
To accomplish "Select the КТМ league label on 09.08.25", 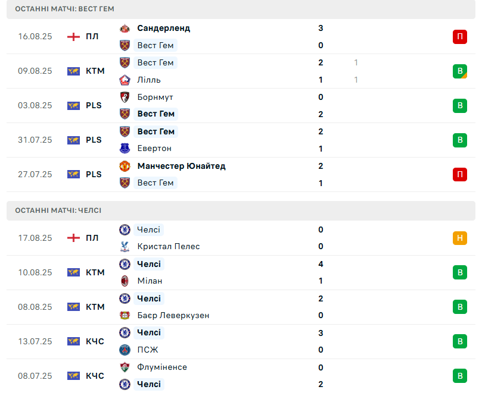I will click(x=95, y=71).
